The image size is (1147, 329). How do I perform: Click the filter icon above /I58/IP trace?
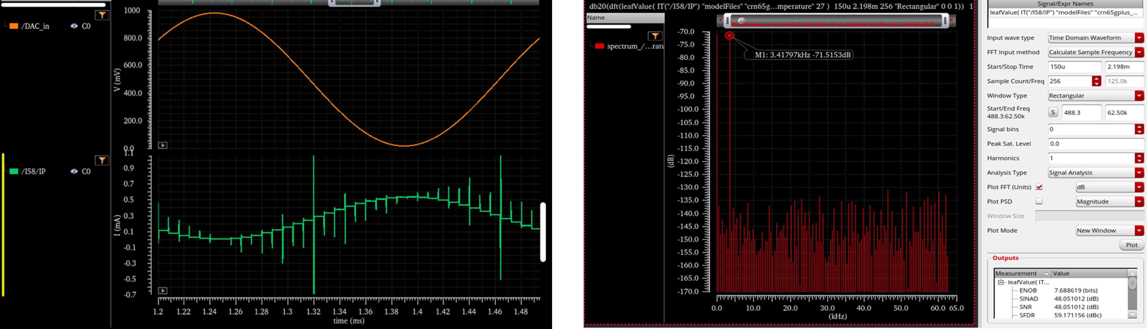(x=102, y=160)
